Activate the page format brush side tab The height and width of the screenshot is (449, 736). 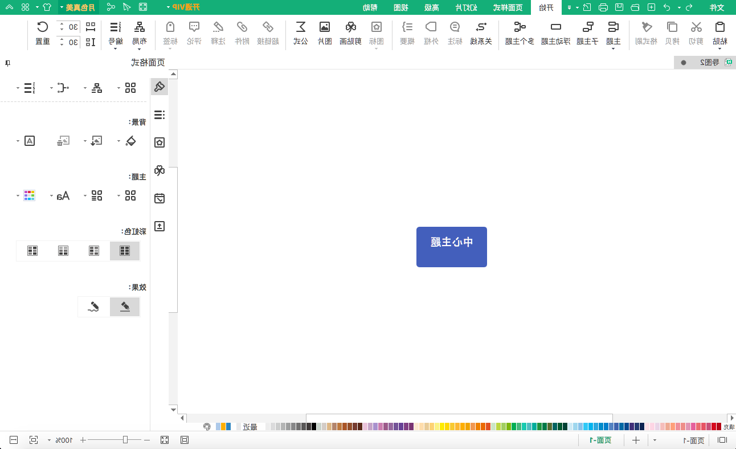tap(160, 87)
